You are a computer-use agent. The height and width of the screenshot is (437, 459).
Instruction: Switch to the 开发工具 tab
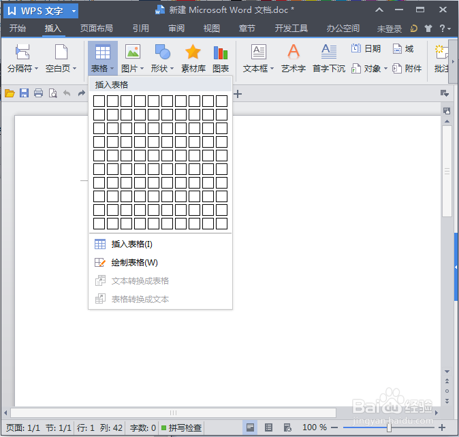(x=291, y=29)
